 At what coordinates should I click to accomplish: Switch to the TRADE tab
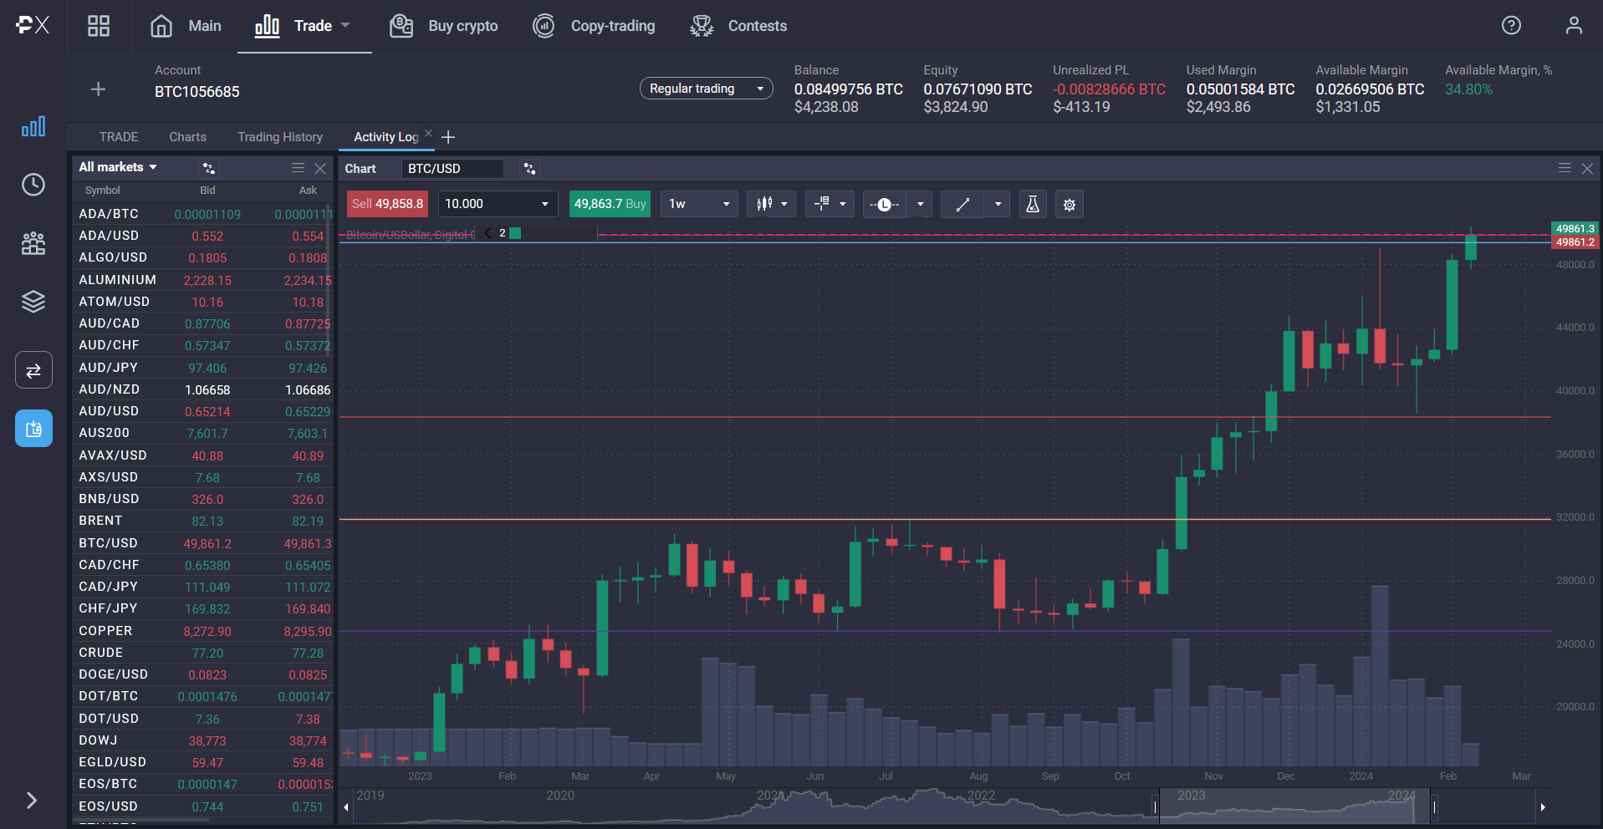coord(119,137)
